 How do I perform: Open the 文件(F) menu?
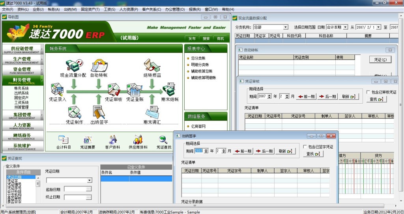[7, 9]
